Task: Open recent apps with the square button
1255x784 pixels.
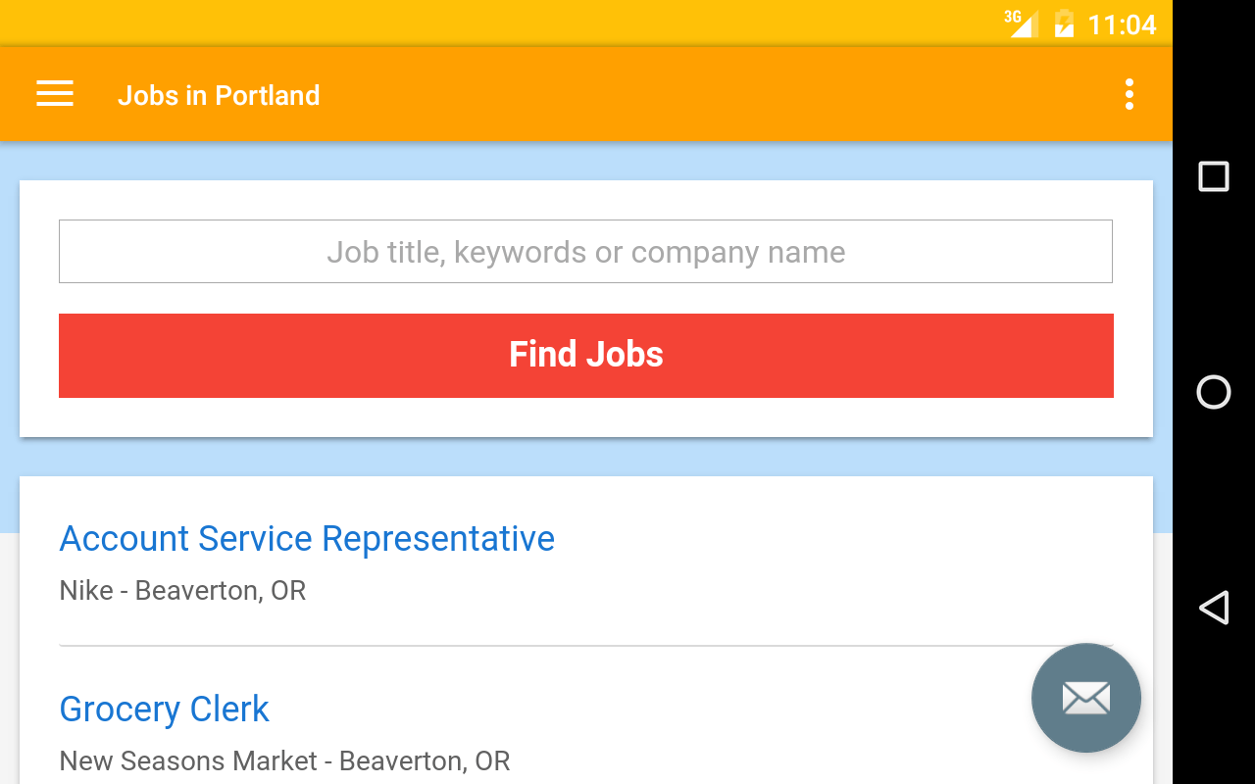Action: [1214, 176]
